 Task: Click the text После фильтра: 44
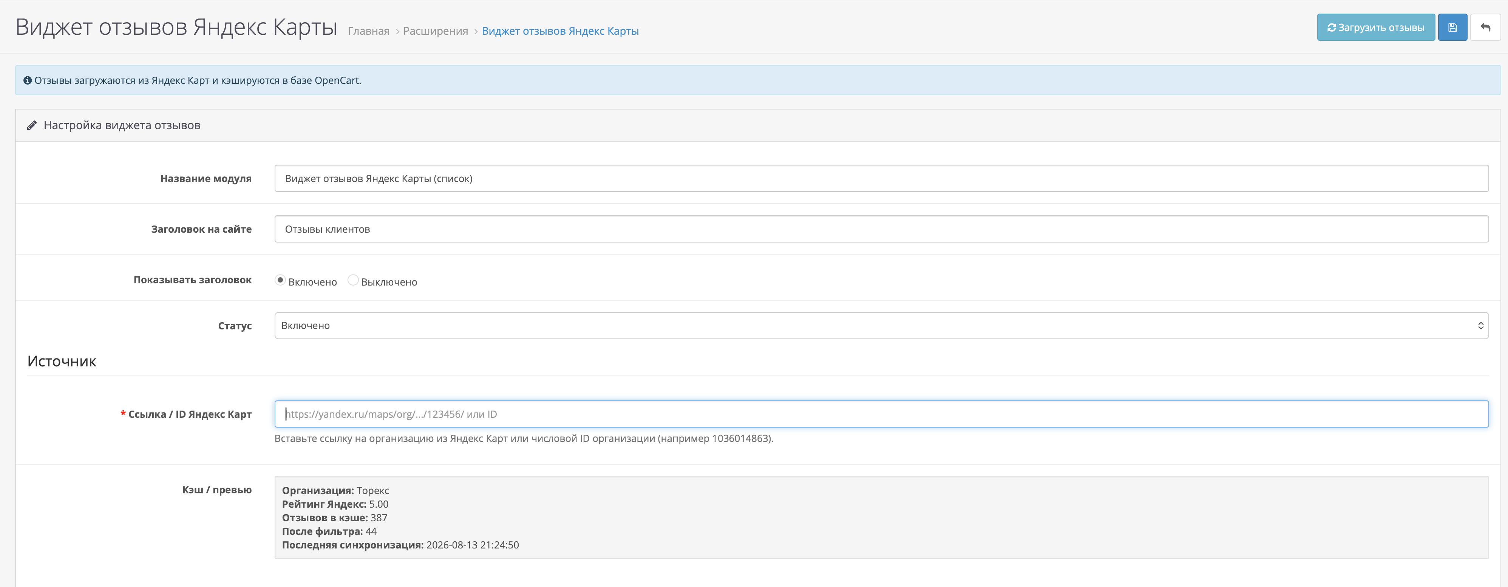329,531
